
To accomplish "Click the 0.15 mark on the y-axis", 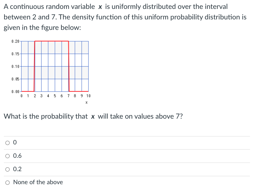I will click(x=15, y=53).
